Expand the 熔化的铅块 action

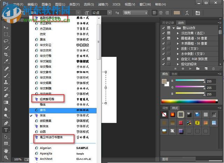tap(178, 64)
